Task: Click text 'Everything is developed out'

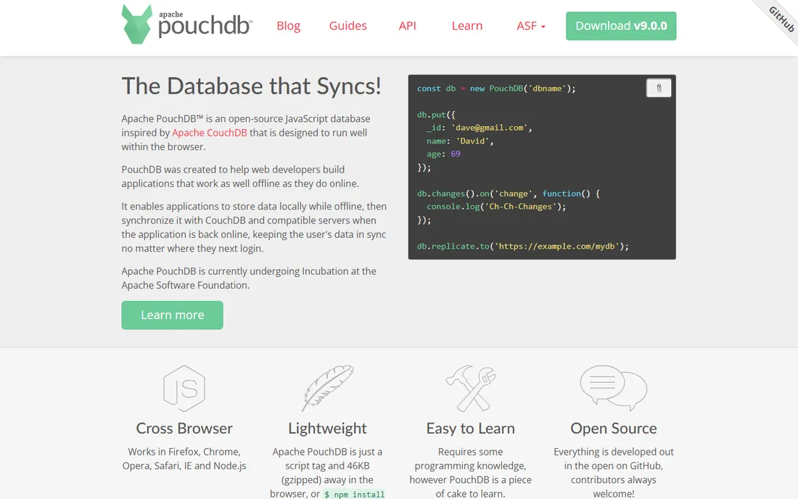Action: coord(613,452)
